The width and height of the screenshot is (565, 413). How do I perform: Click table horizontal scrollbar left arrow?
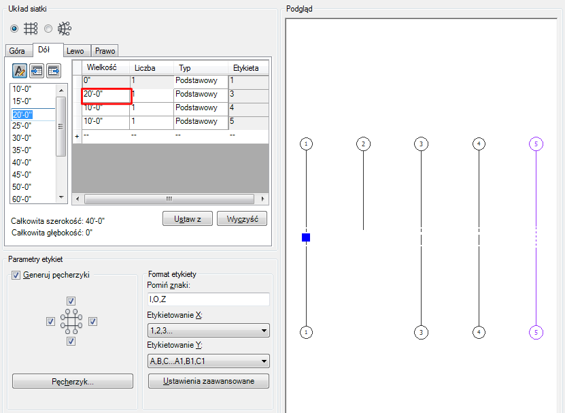(77, 199)
